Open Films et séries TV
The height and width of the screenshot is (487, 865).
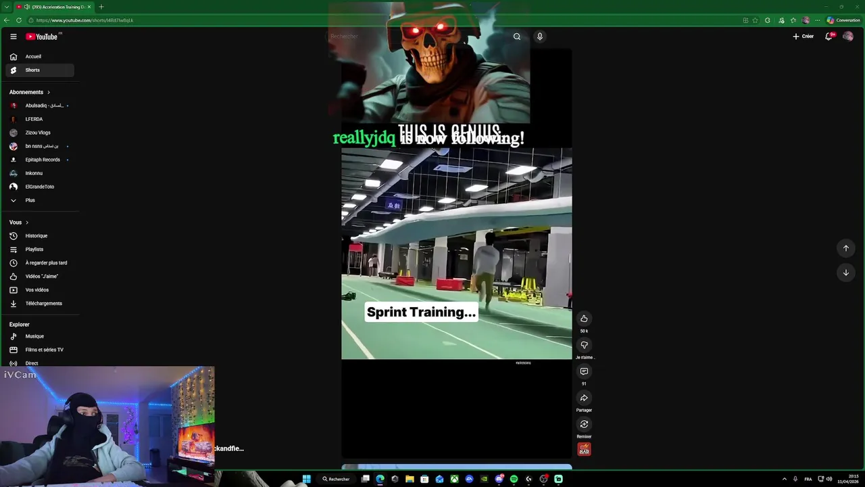coord(40,350)
